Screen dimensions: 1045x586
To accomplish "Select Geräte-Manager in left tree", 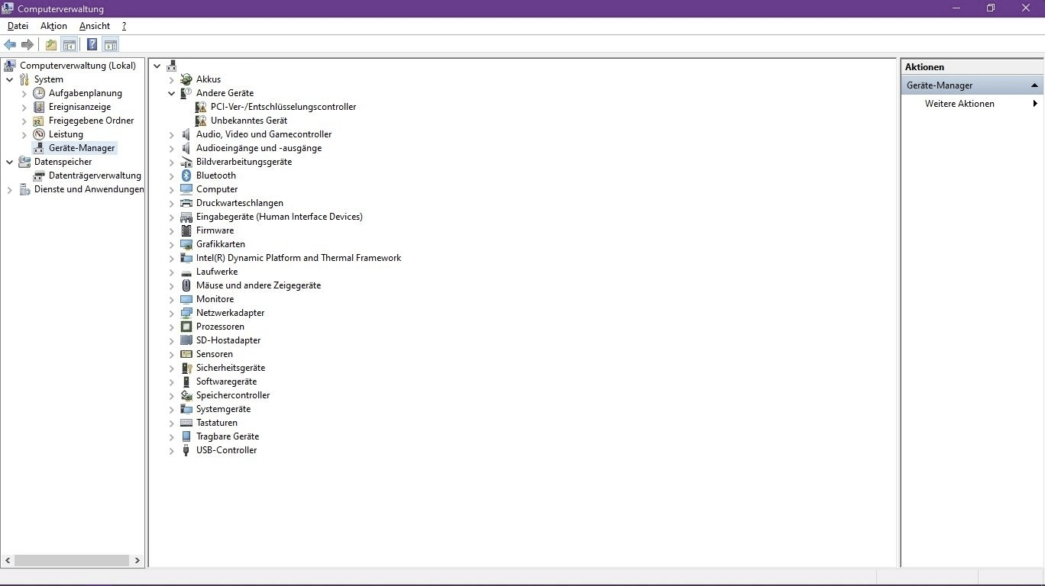I will (82, 148).
